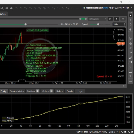This screenshot has height=134, width=134.
Task: Maximize the application window
Action: pos(121,2)
